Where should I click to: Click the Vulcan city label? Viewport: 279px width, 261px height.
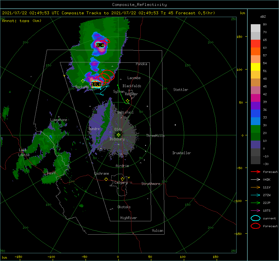(157, 231)
